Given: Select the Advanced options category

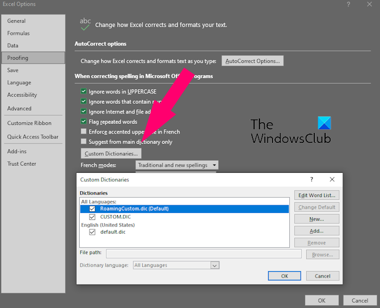Looking at the screenshot, I should point(33,109).
